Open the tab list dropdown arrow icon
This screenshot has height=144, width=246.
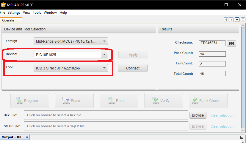point(237,20)
